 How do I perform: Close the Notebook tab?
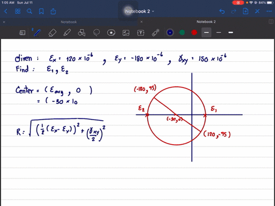tap(4, 22)
